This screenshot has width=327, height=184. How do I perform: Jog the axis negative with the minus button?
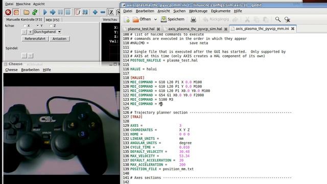[24, 32]
